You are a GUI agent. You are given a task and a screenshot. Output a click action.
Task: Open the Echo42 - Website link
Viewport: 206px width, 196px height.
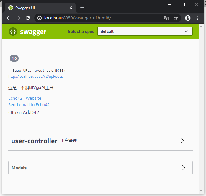pyautogui.click(x=25, y=98)
